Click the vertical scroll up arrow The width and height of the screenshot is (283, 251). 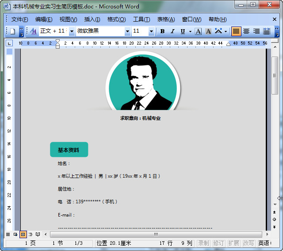[275, 47]
